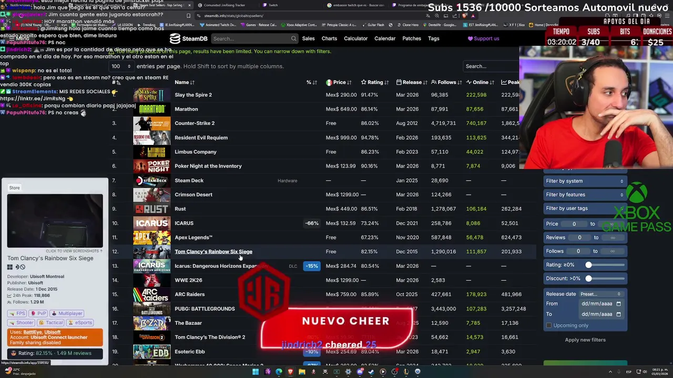Click Apply new filters button
Image resolution: width=673 pixels, height=378 pixels.
click(x=585, y=340)
